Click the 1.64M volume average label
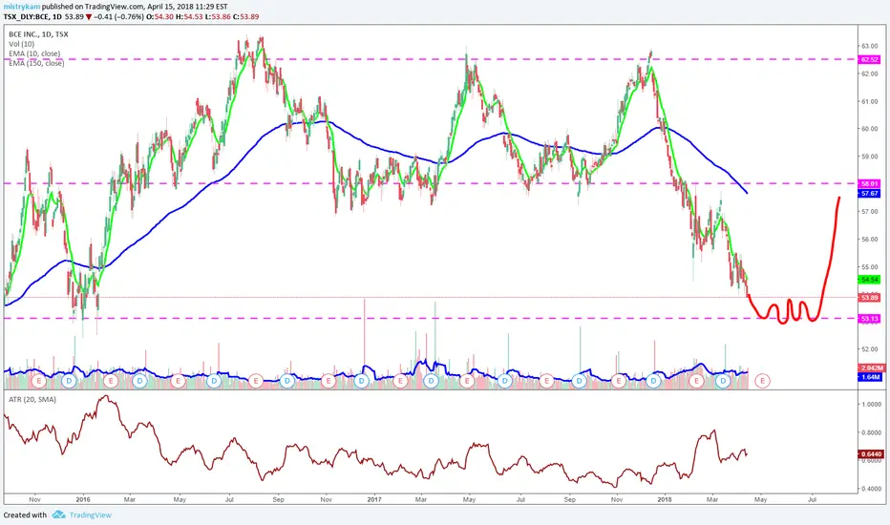 [870, 377]
